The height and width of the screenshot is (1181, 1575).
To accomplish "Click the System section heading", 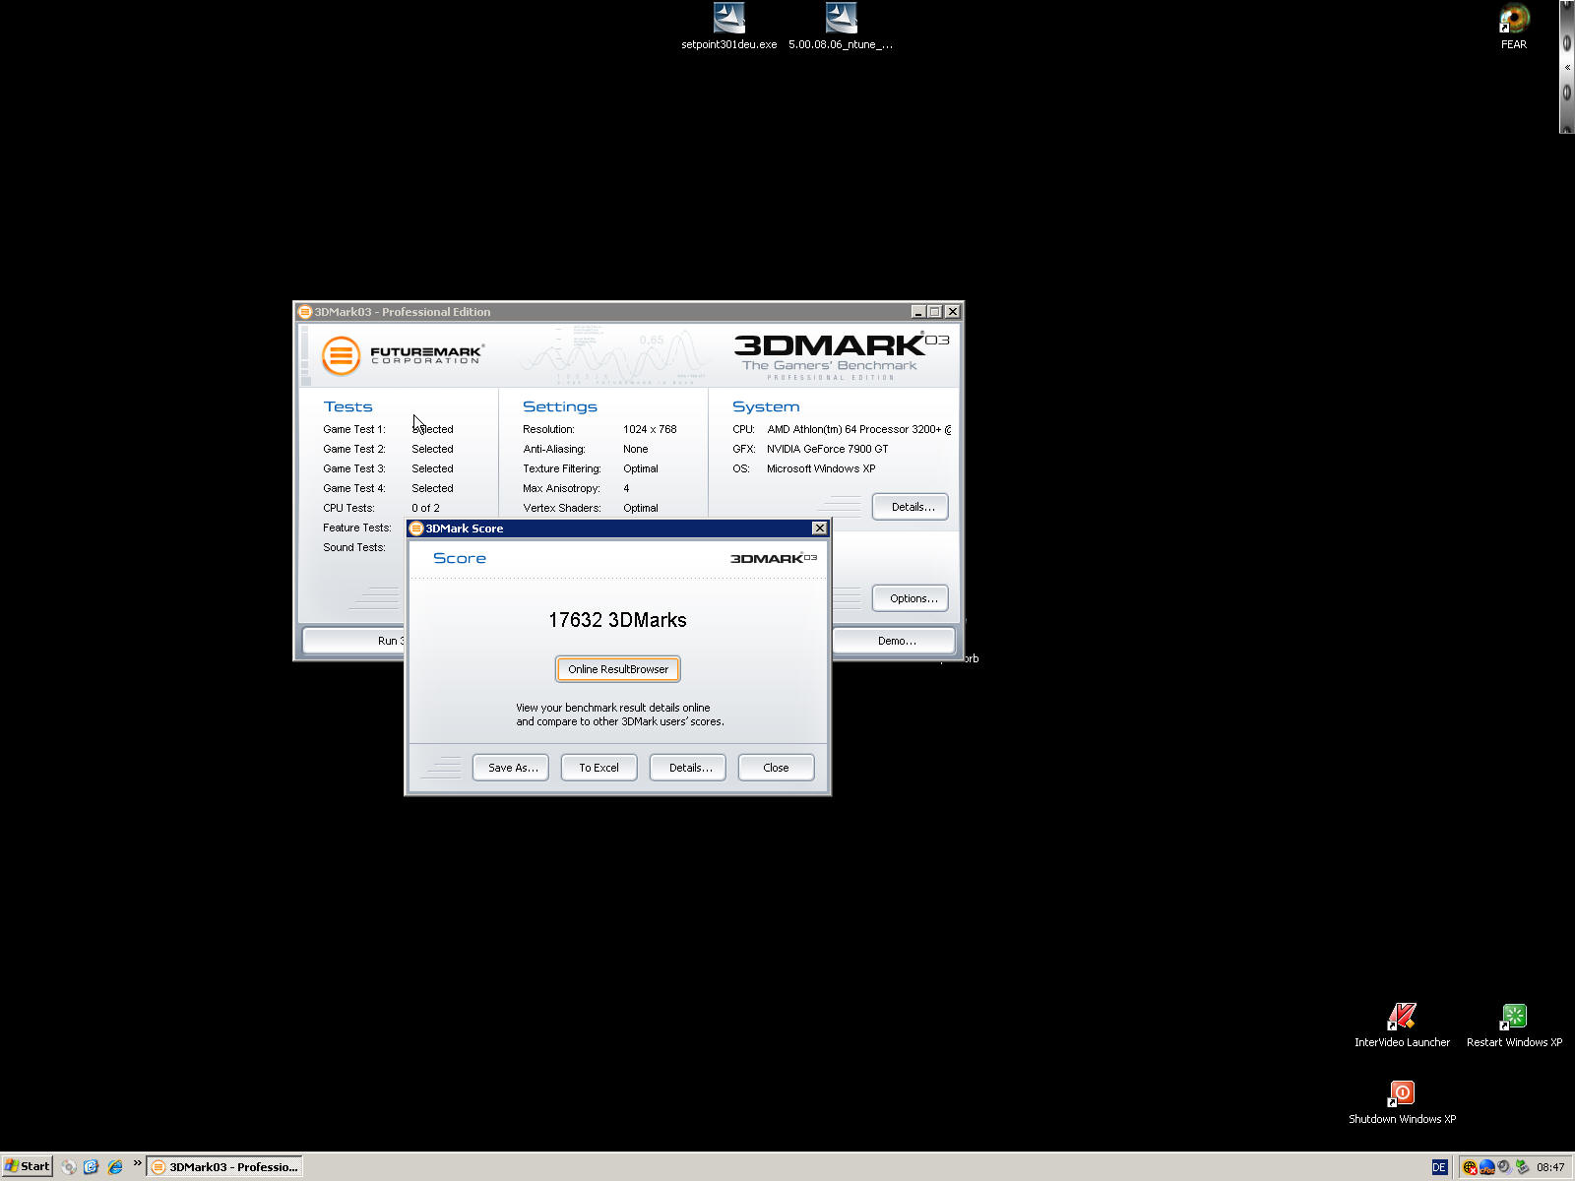I will coord(766,406).
